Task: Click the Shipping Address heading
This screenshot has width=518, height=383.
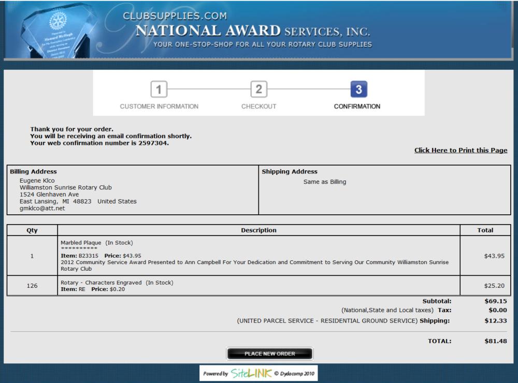Action: (290, 171)
